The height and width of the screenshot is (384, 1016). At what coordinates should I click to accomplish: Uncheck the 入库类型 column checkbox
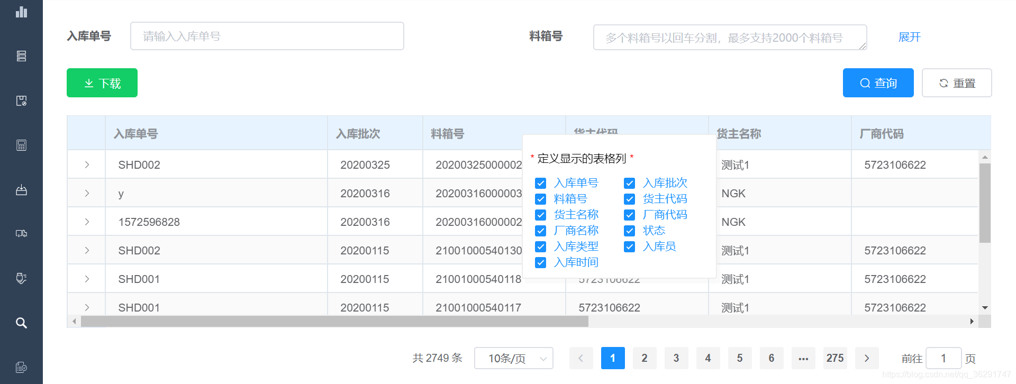tap(540, 246)
